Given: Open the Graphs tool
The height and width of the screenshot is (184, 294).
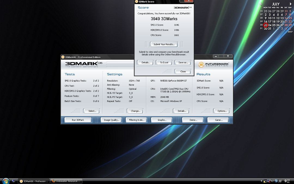Looking at the screenshot, I should click(x=162, y=120).
